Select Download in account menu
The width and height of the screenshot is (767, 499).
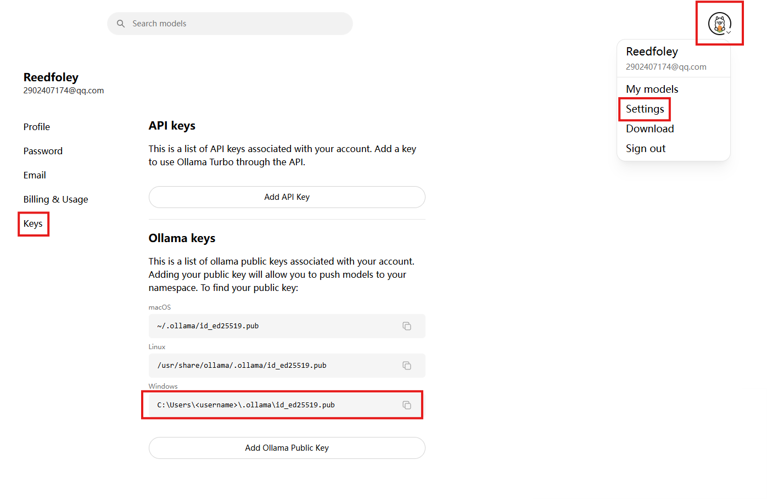(x=650, y=128)
